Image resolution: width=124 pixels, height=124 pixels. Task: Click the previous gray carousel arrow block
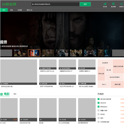(x=6, y=53)
